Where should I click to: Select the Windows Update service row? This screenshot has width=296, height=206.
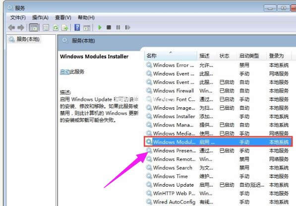(218, 185)
